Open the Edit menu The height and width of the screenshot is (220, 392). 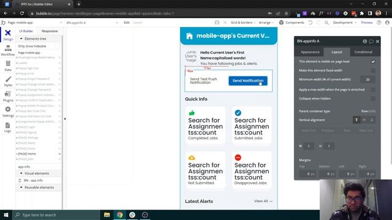(127, 23)
